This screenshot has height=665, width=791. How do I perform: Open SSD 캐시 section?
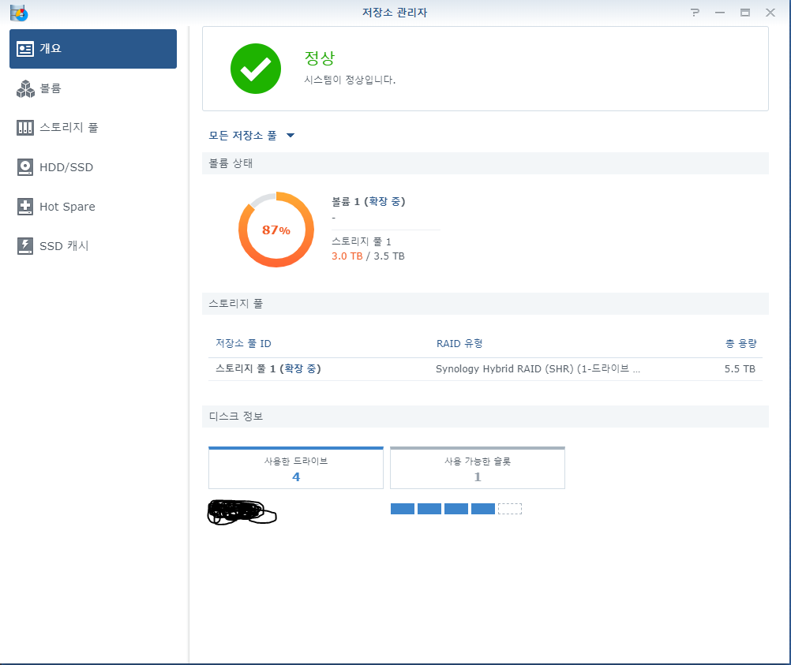93,246
